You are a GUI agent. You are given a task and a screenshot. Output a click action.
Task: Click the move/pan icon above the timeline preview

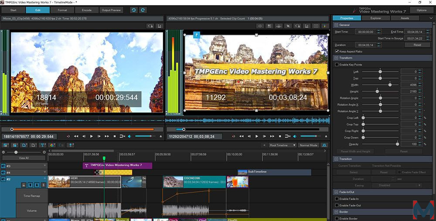tap(260, 26)
